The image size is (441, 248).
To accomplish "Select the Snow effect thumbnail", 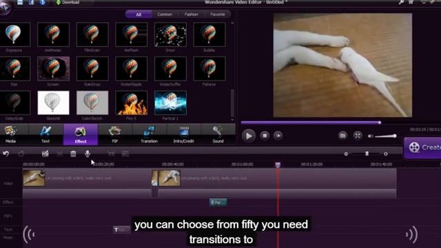I will [x=170, y=34].
